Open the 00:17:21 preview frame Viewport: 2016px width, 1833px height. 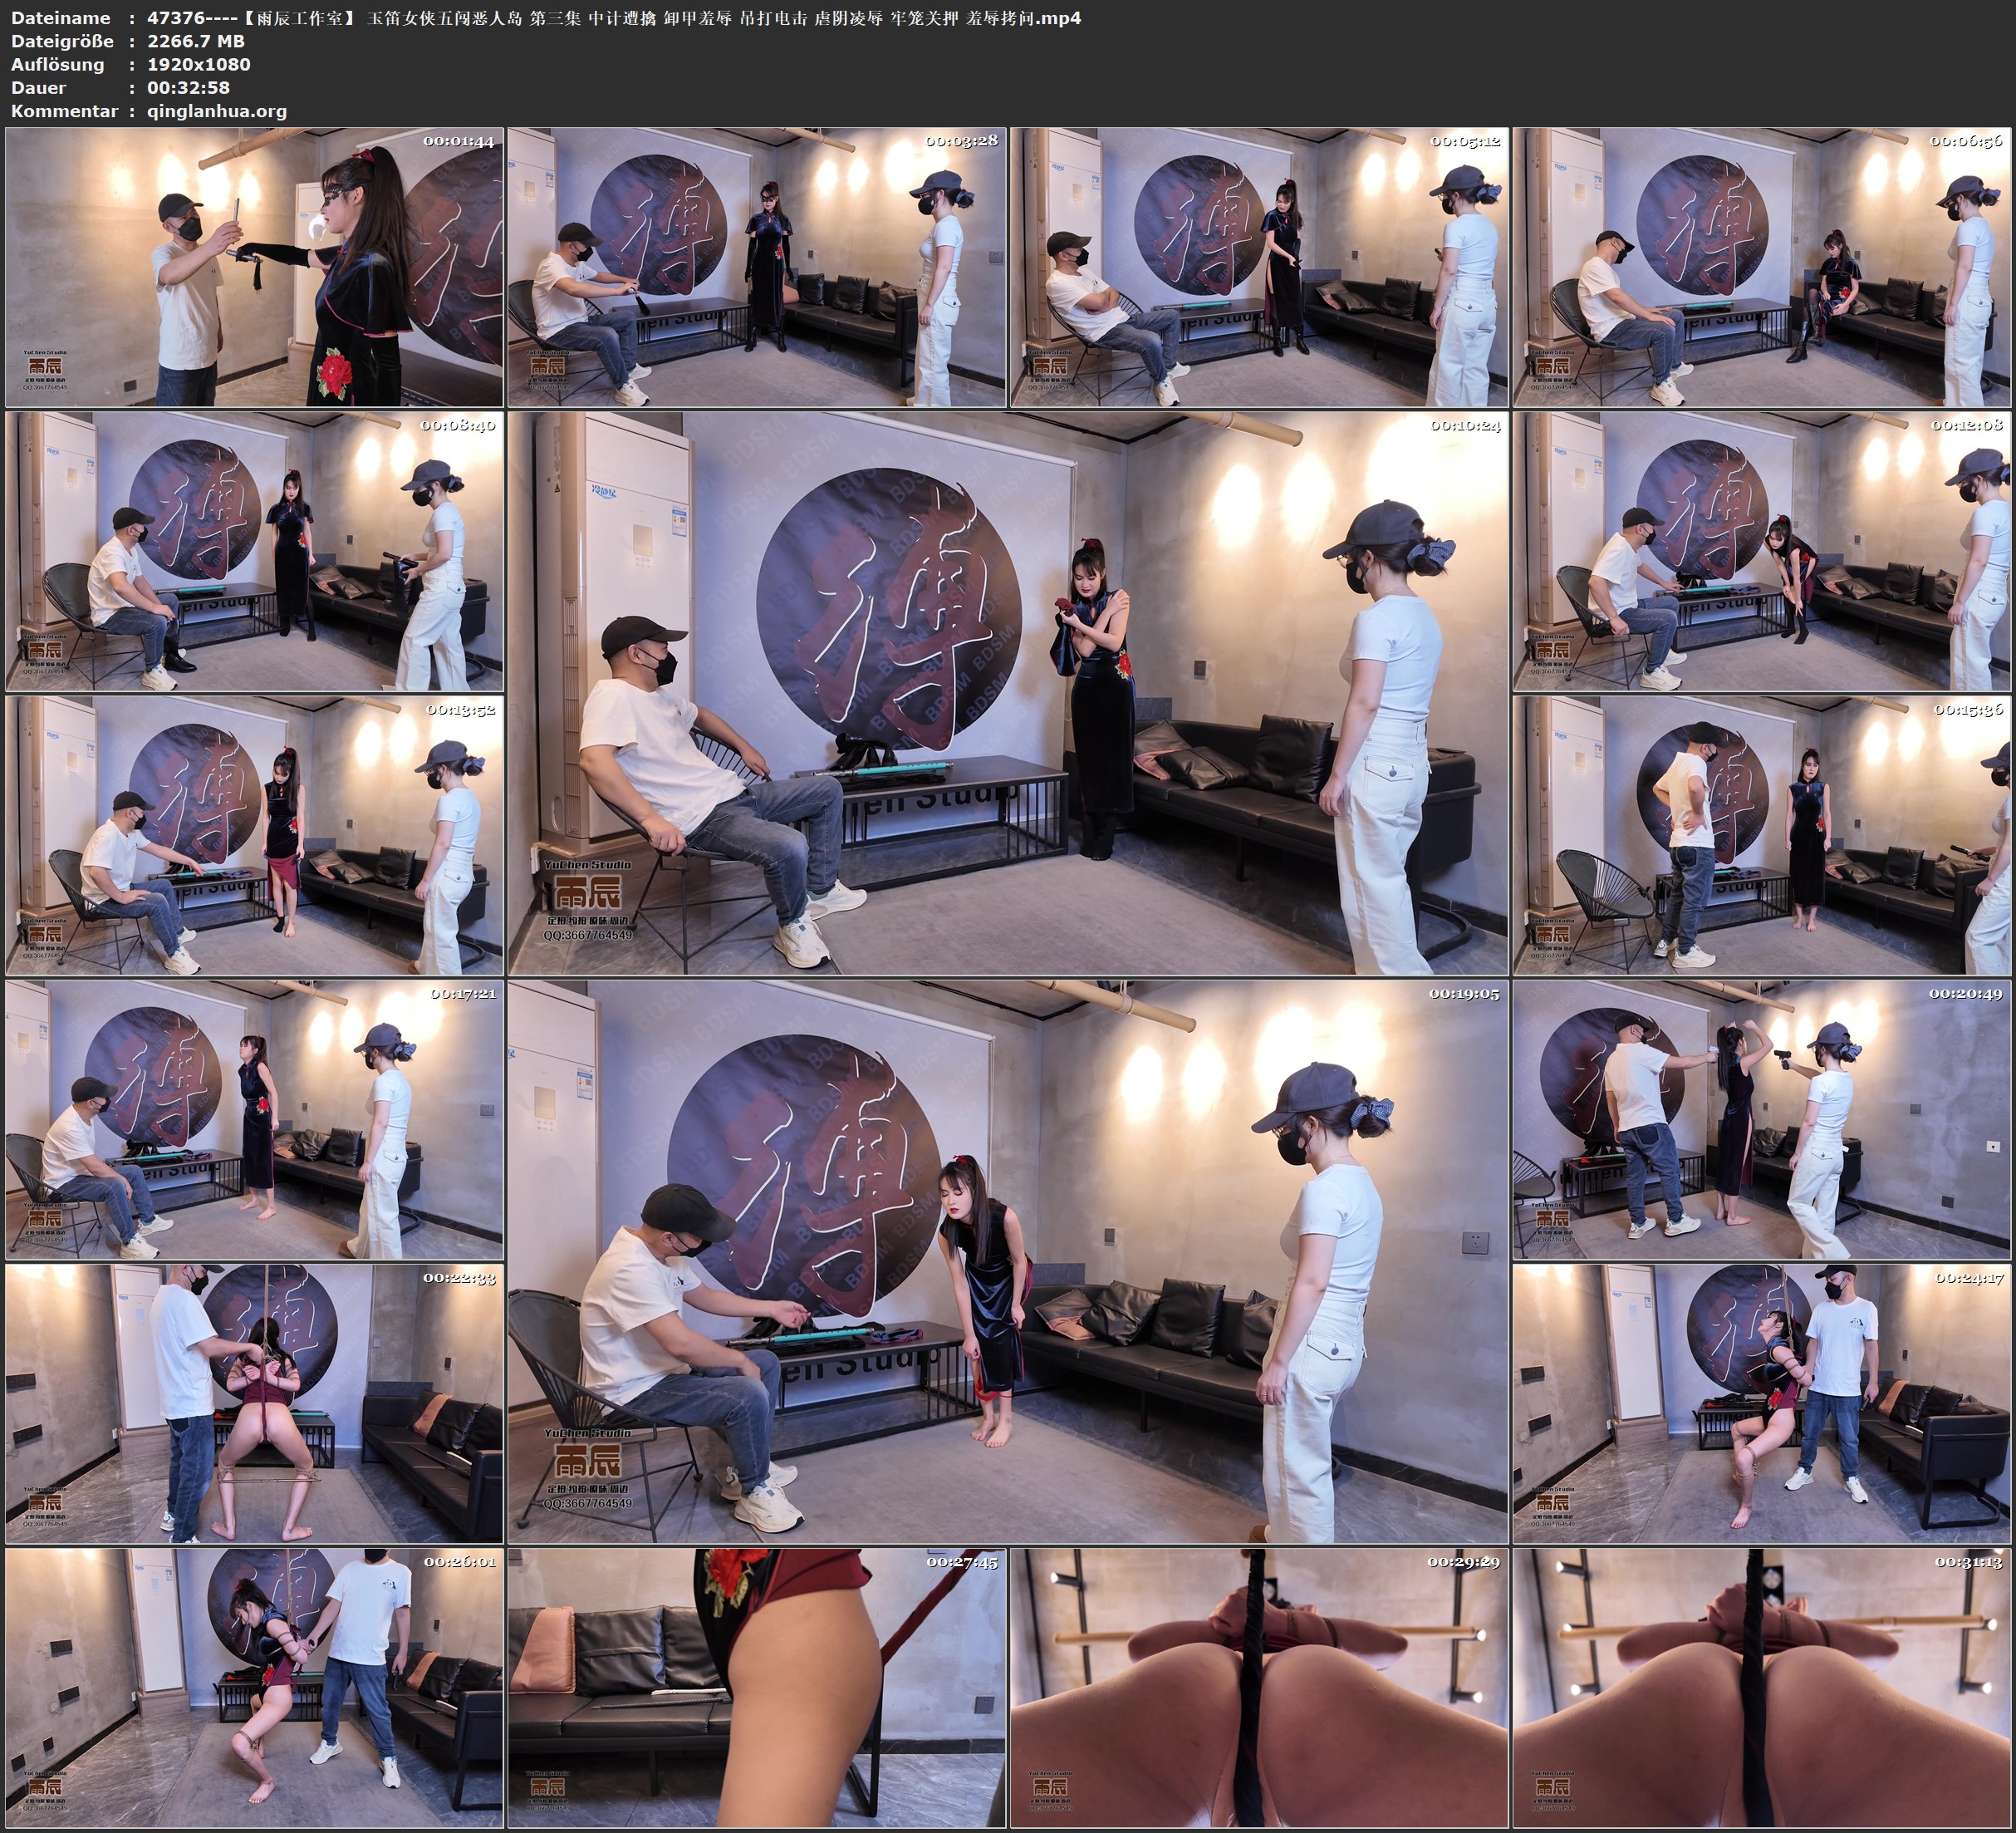click(254, 1119)
